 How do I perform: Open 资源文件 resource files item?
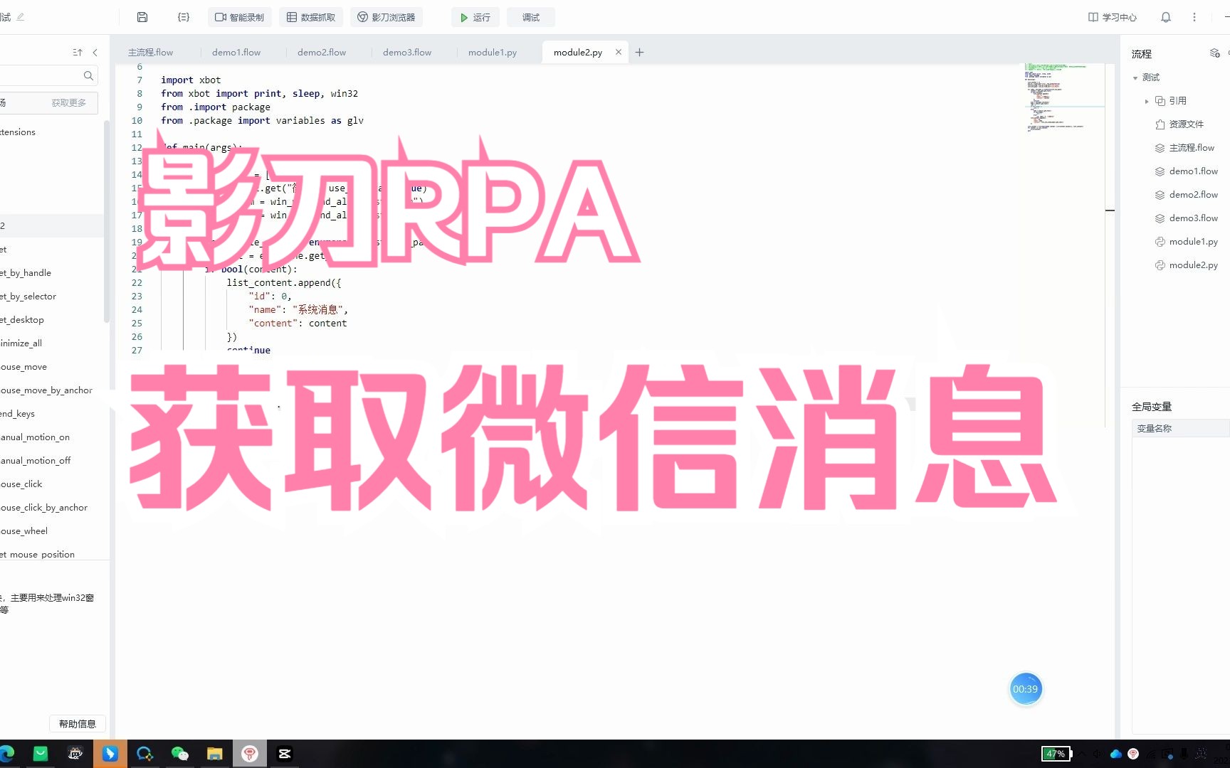(1179, 124)
